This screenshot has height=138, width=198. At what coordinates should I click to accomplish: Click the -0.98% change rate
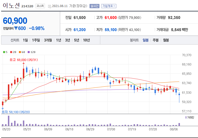click(37, 29)
